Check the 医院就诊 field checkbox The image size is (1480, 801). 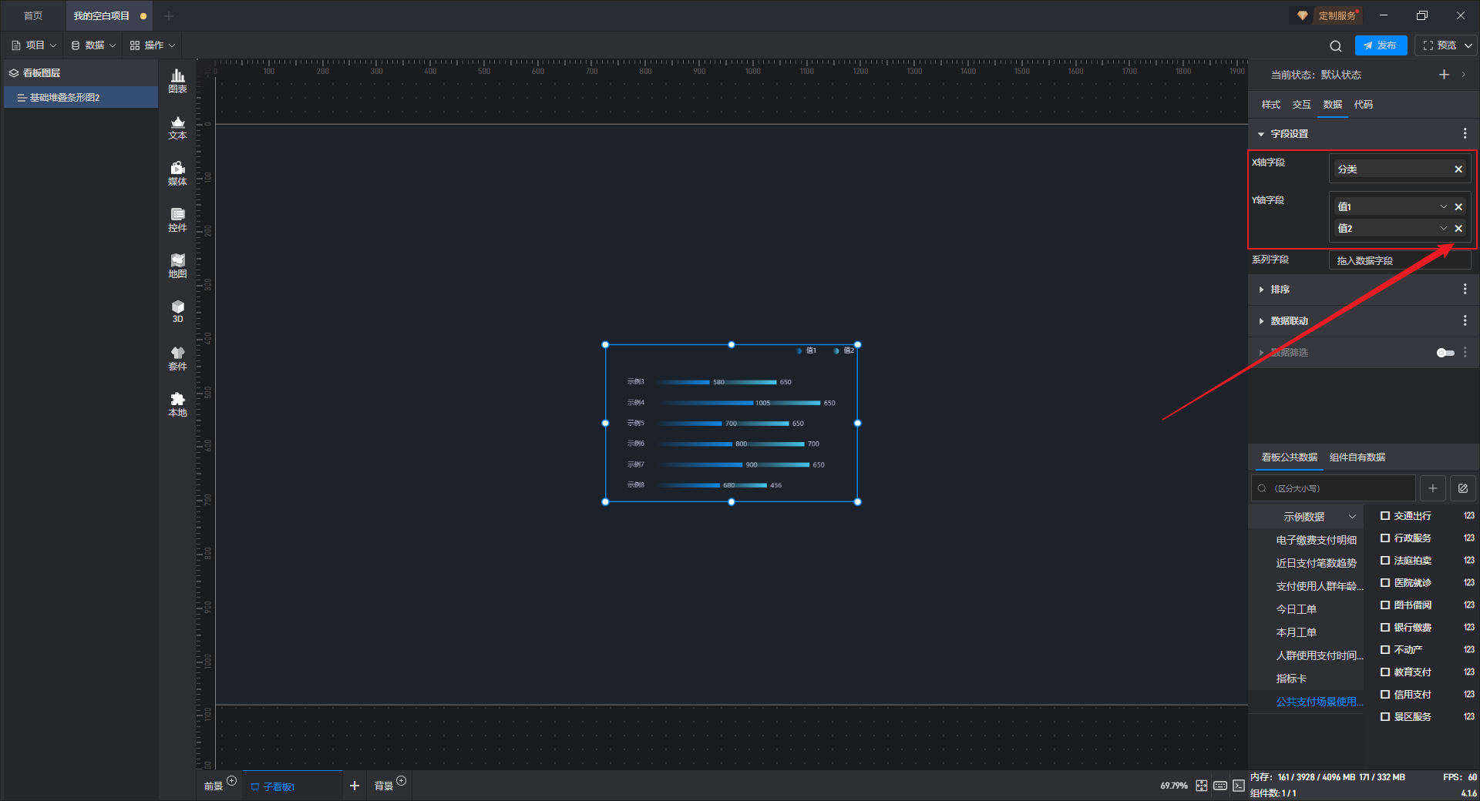(x=1385, y=583)
